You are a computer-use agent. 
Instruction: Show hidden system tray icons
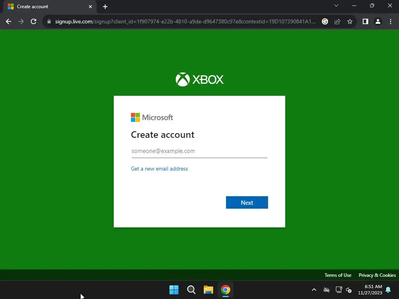pos(314,290)
